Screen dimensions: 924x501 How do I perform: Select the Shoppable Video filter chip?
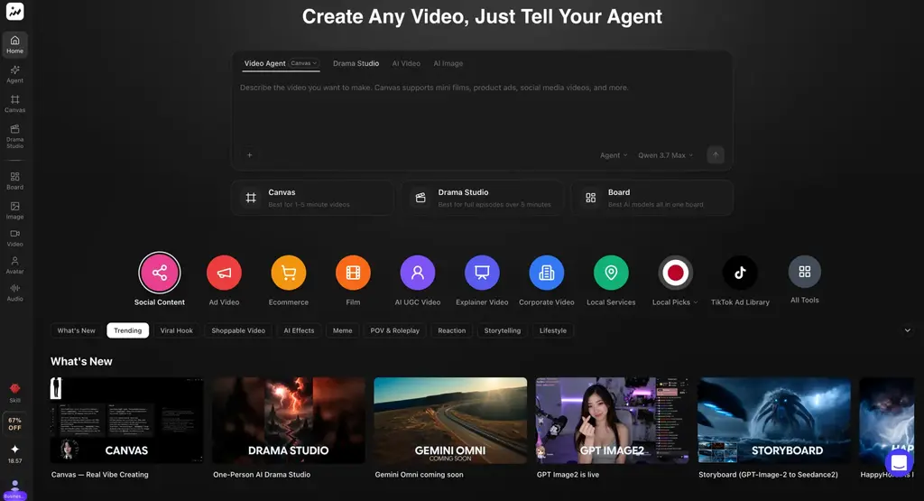[x=238, y=330]
